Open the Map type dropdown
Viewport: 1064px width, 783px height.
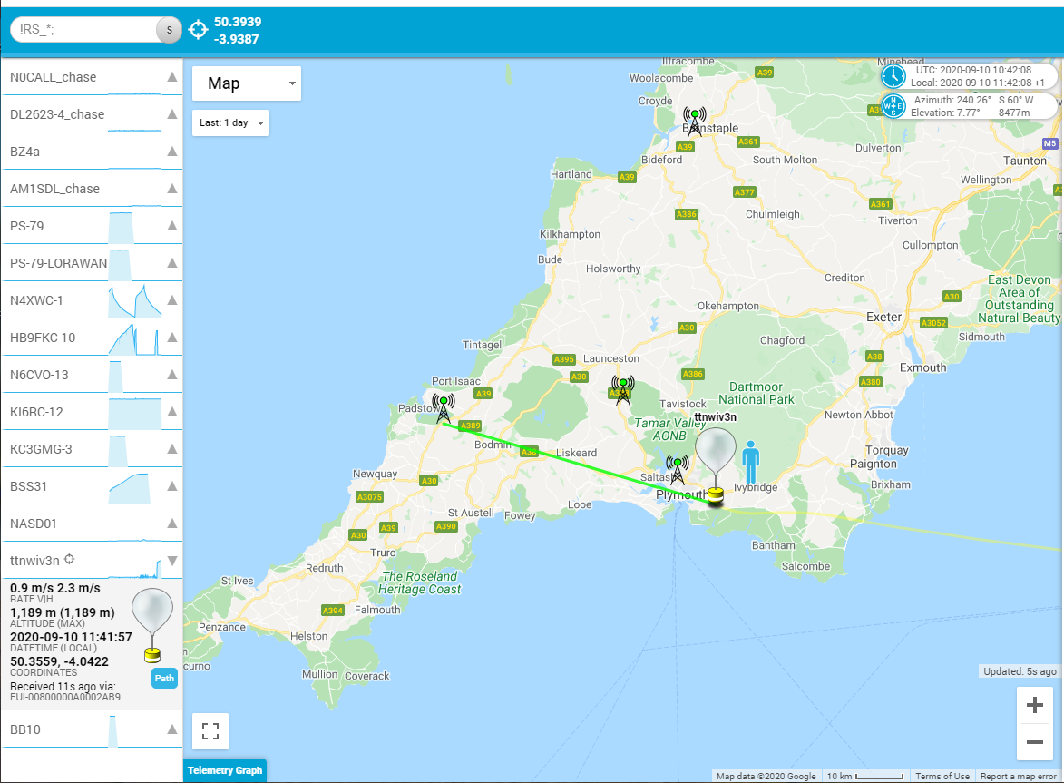[247, 83]
